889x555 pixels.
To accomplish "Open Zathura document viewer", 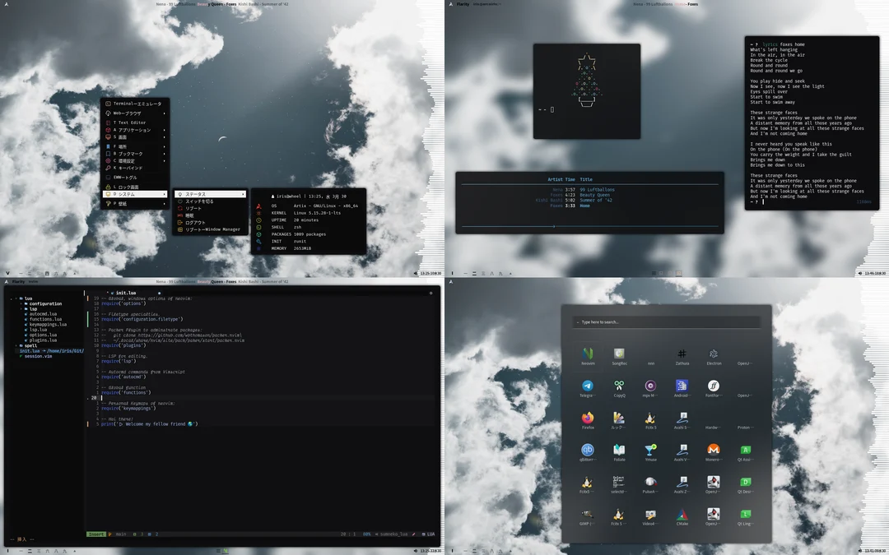I will [682, 355].
